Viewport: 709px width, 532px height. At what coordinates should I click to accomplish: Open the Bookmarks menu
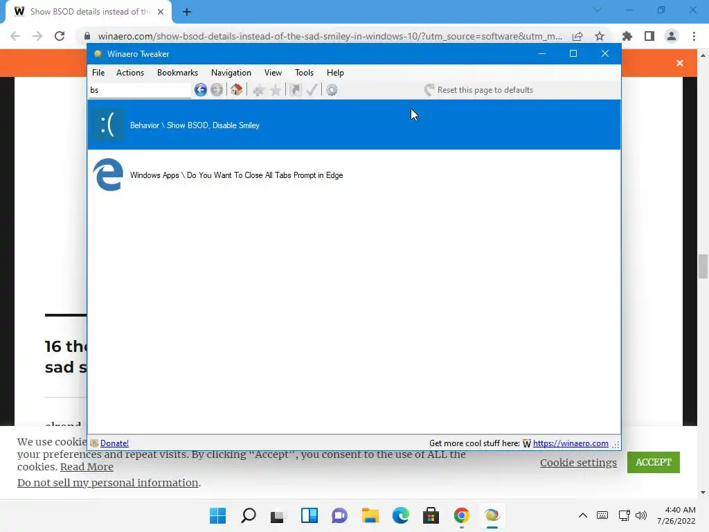[177, 72]
